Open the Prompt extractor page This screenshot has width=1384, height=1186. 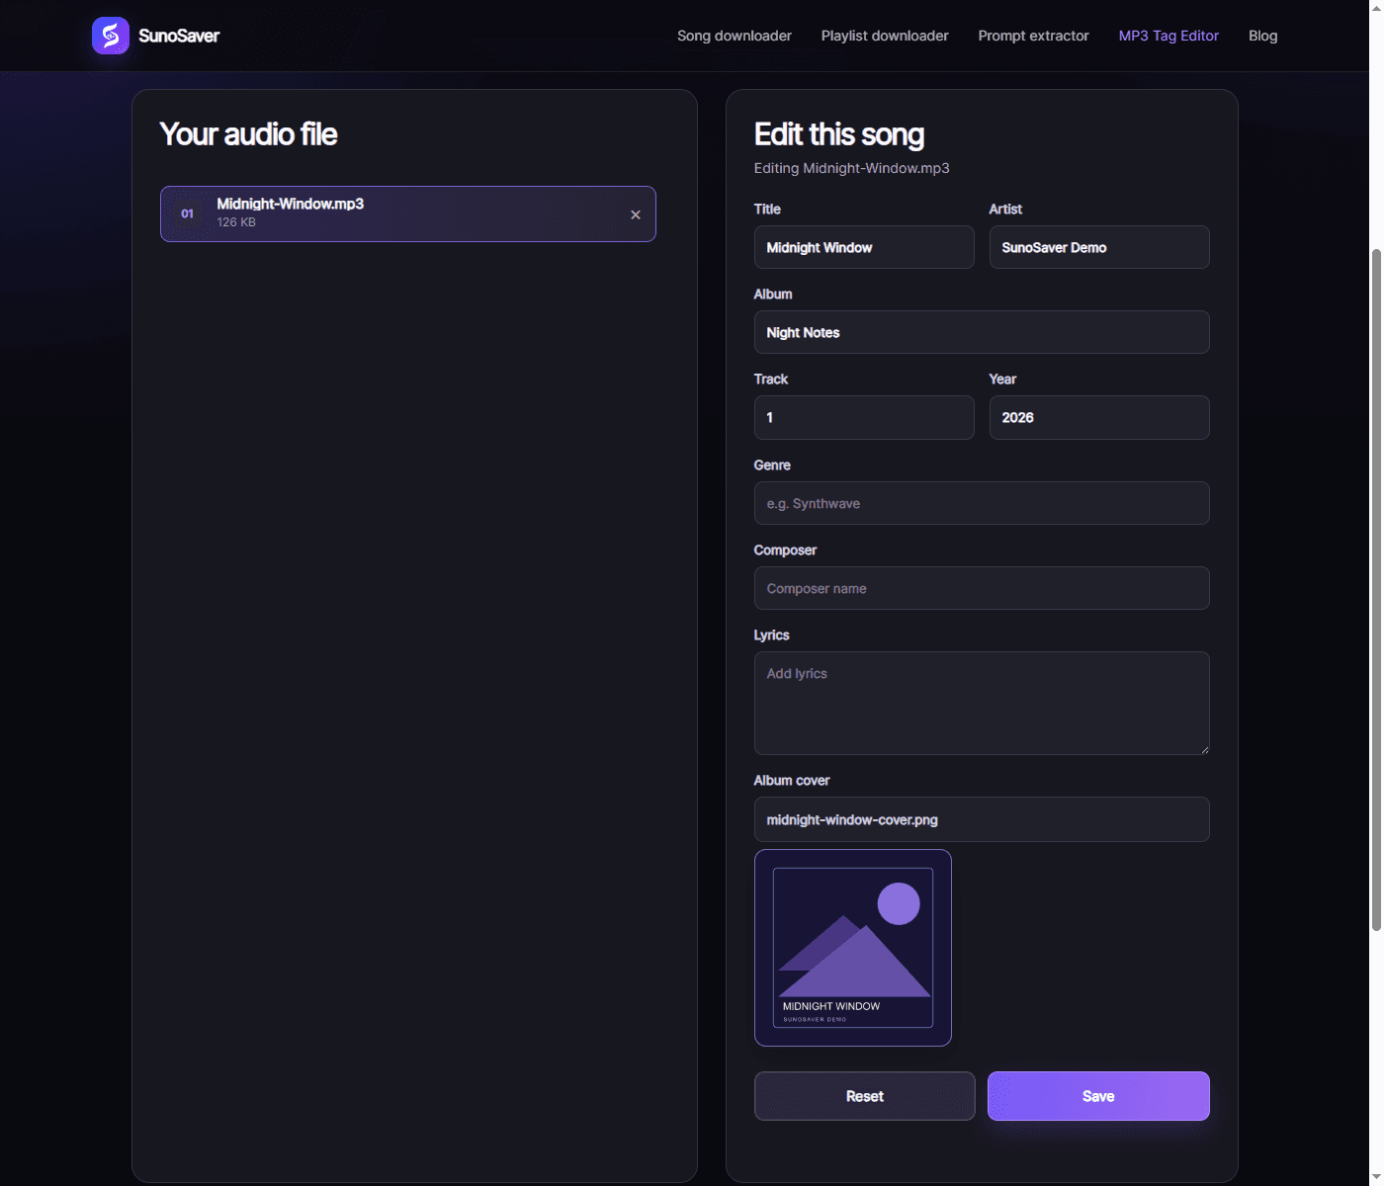click(x=1034, y=36)
